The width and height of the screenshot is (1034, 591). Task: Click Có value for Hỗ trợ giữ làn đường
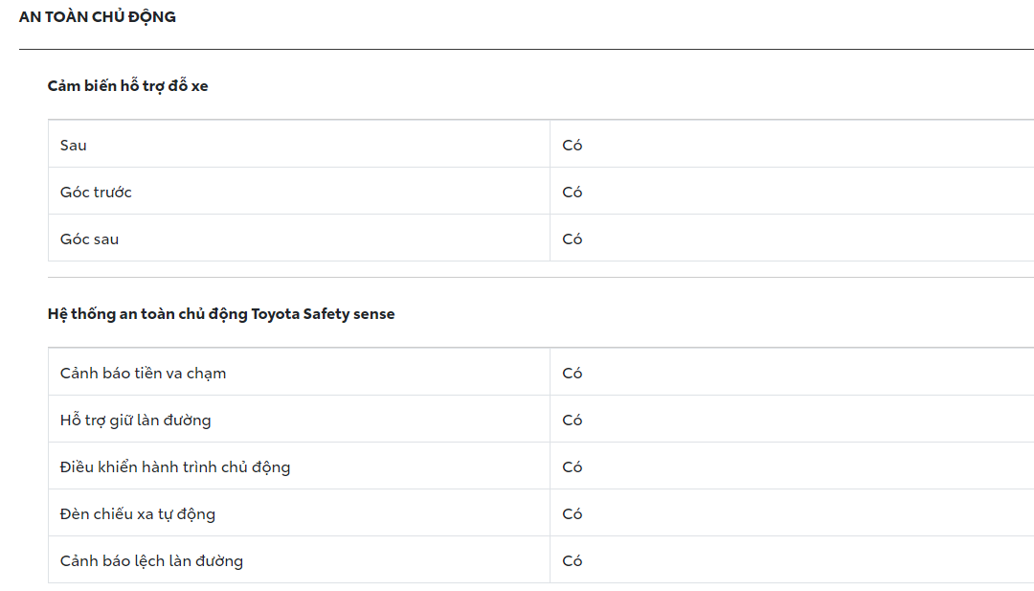[x=573, y=421]
